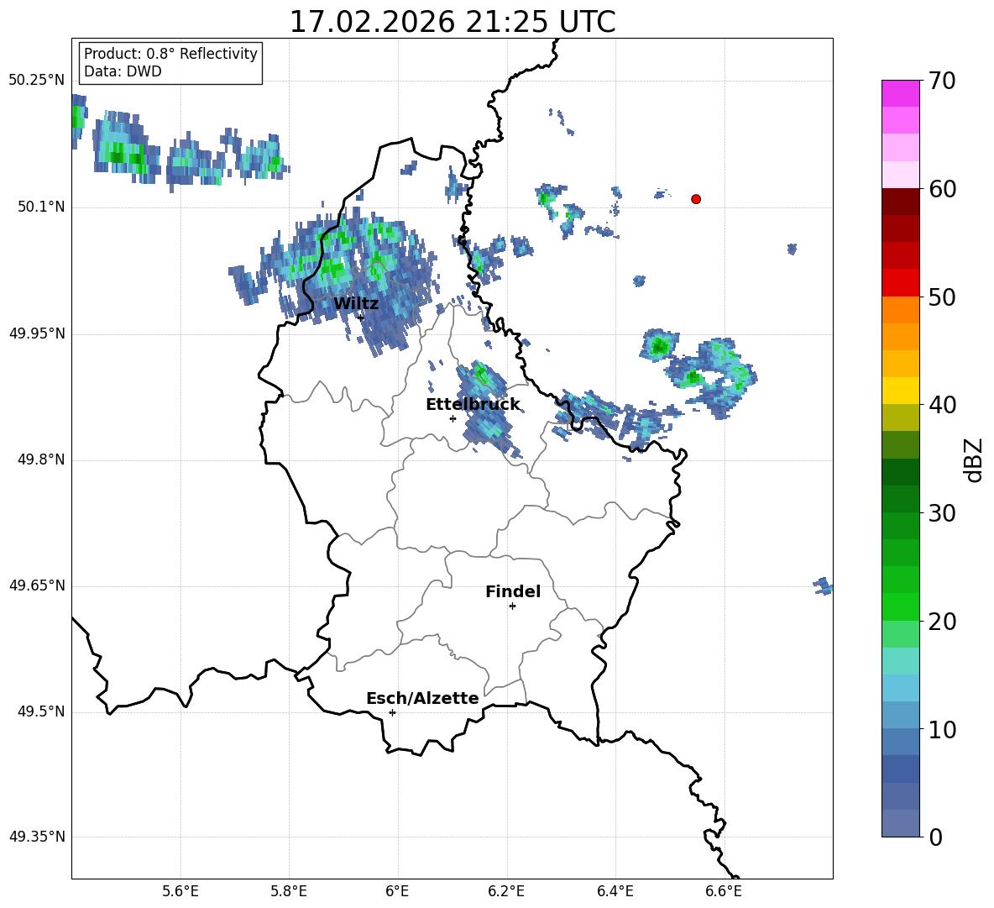Viewport: 994px width, 908px height.
Task: Click the colorbar value 0
Action: click(936, 837)
